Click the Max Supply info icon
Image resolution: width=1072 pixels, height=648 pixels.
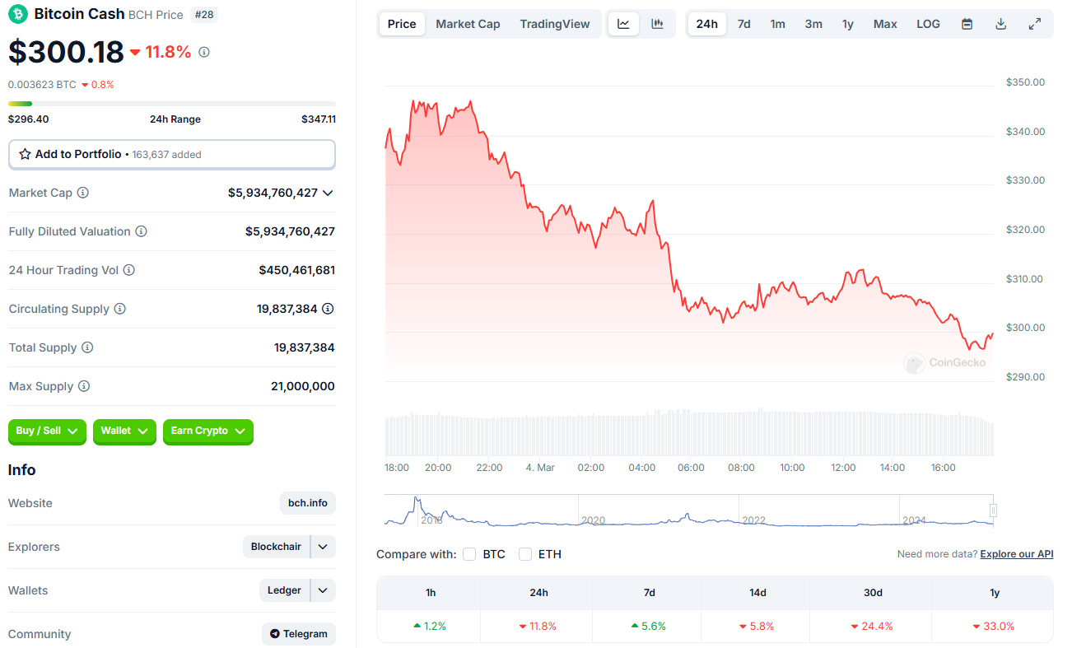pos(83,386)
